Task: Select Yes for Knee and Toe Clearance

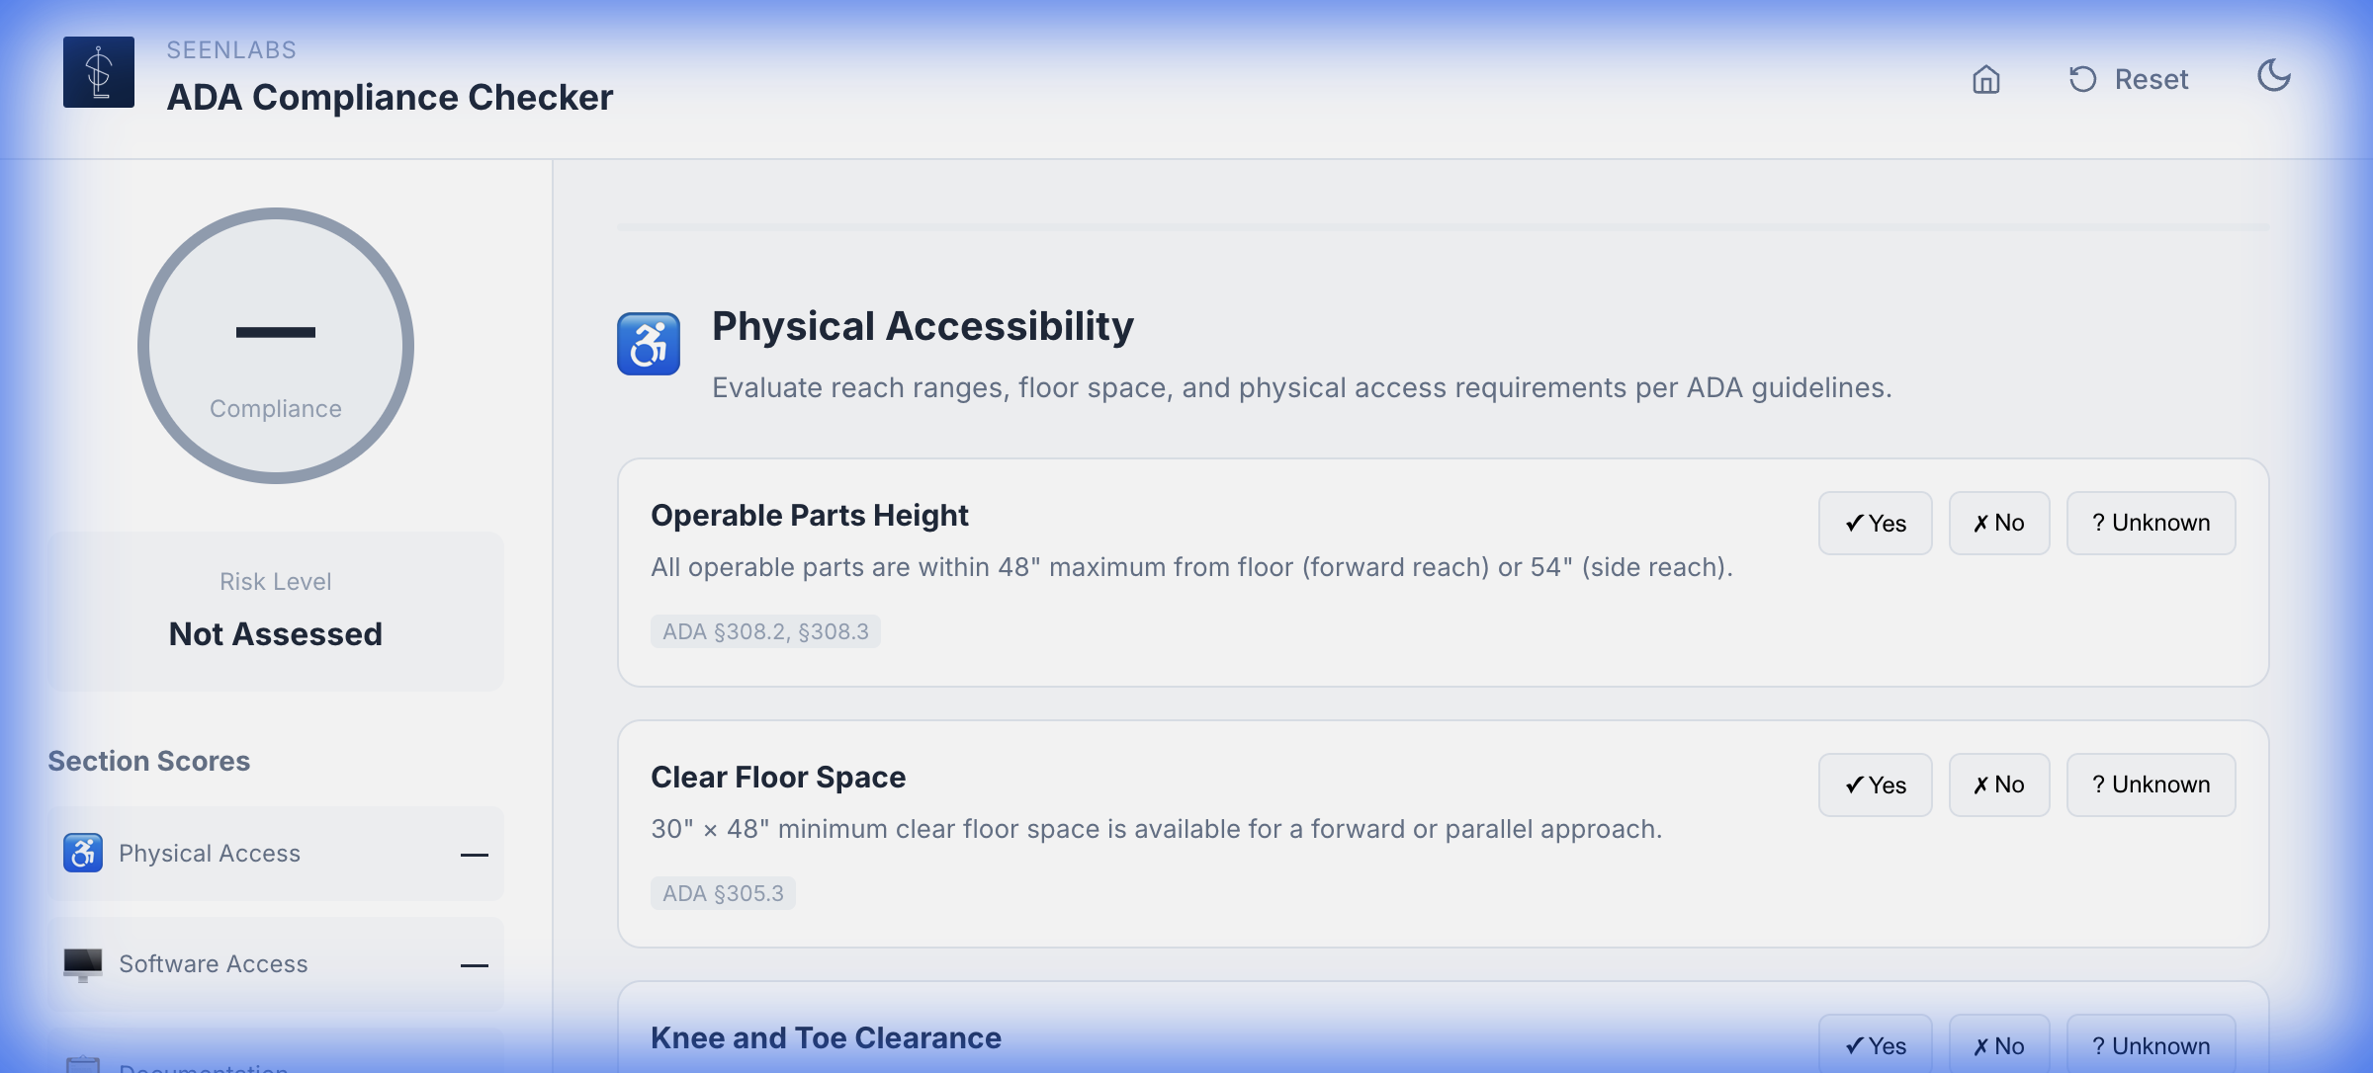Action: (x=1875, y=1044)
